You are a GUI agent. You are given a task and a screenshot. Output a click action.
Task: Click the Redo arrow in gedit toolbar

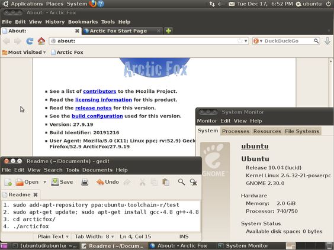pyautogui.click(x=127, y=182)
